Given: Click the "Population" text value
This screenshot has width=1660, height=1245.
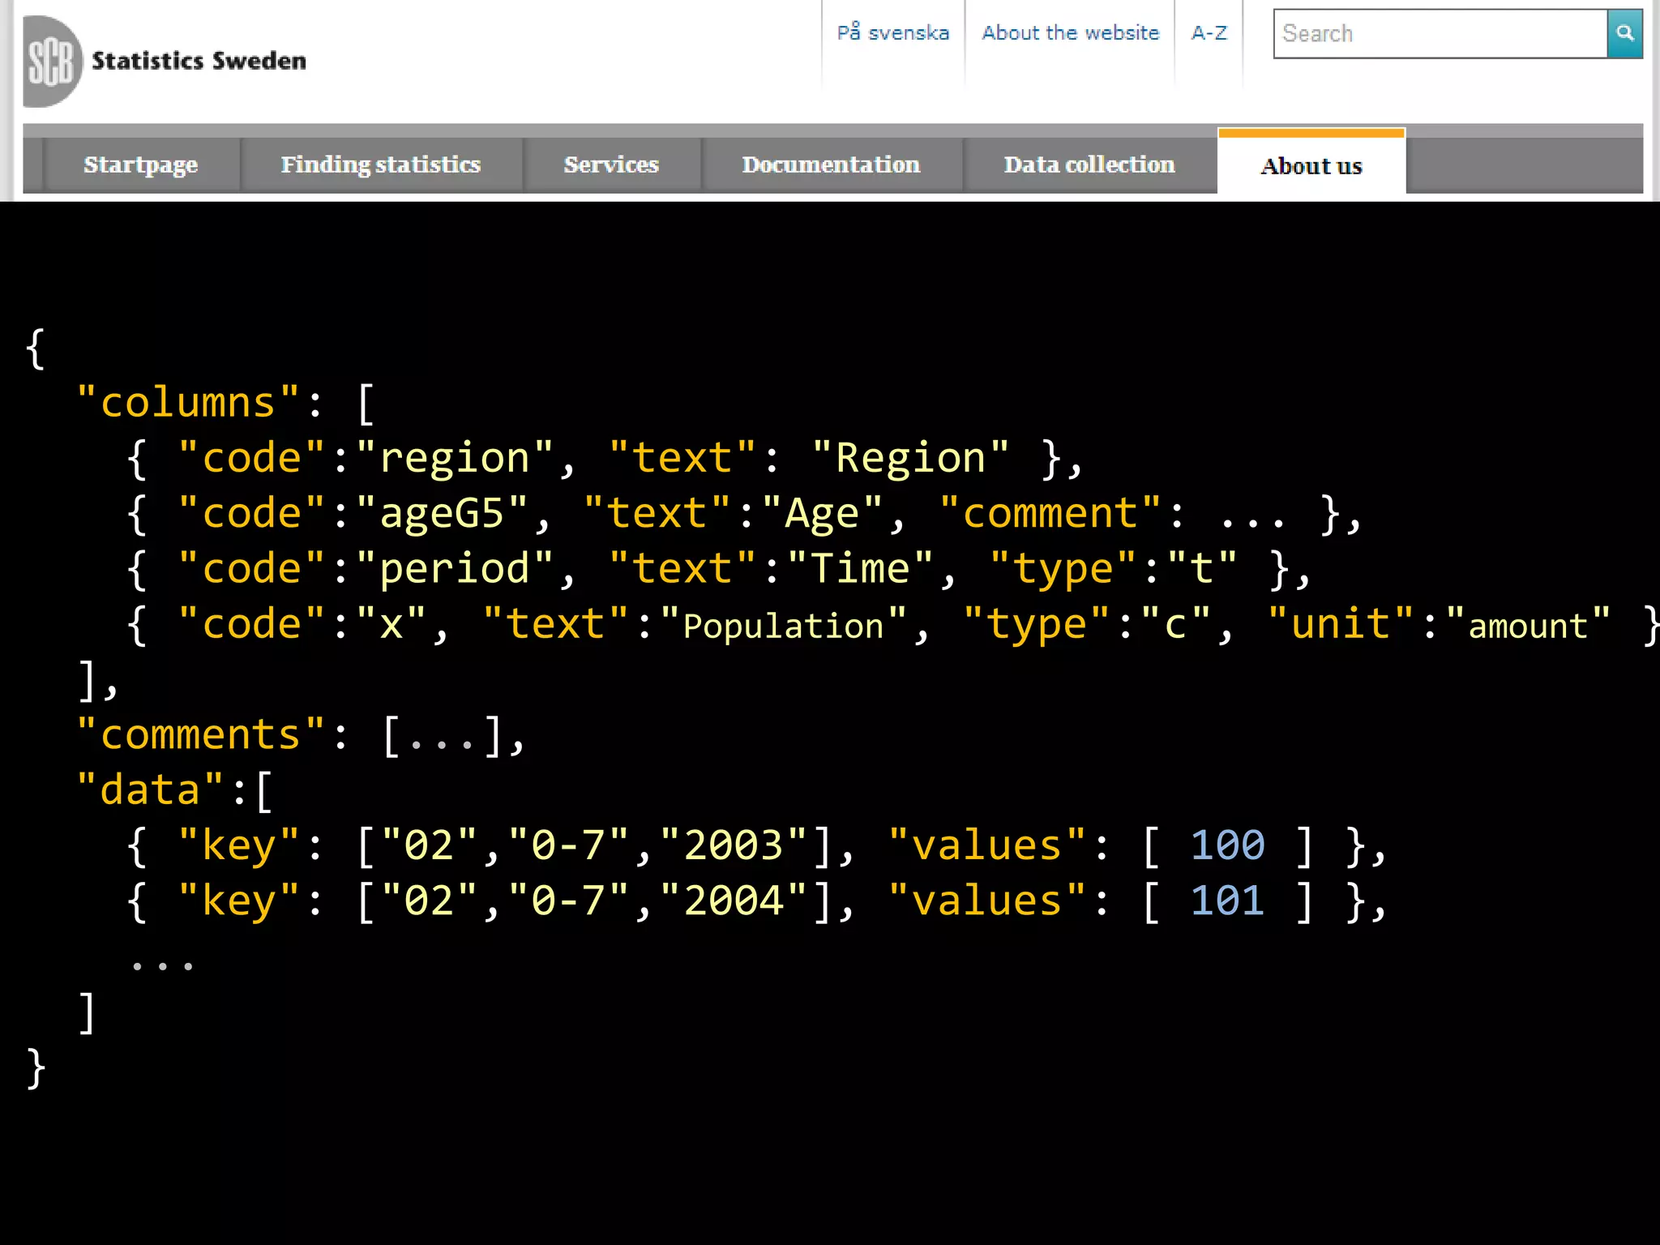Looking at the screenshot, I should (783, 625).
